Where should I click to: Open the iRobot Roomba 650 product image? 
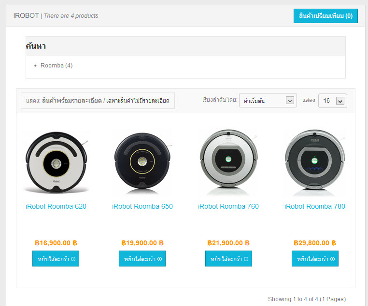click(142, 162)
